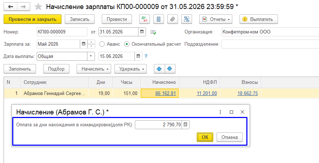Open calendar for the document date 31.05.2026
Image resolution: width=319 pixels, height=163 pixels.
[142, 32]
